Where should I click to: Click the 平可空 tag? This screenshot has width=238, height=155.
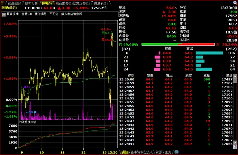click(54, 14)
